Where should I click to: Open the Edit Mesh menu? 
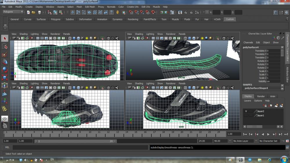tap(90, 7)
